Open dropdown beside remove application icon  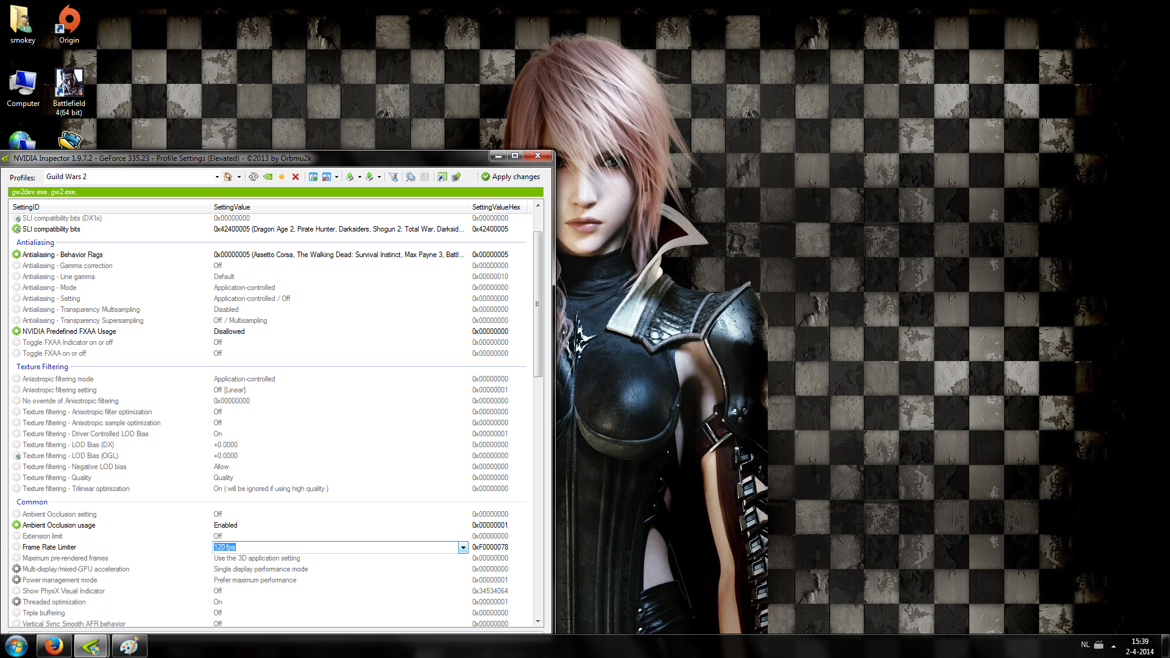point(336,177)
